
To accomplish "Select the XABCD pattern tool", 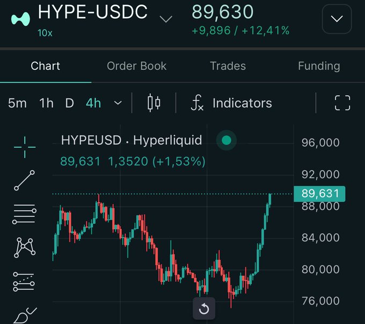I will coord(25,247).
